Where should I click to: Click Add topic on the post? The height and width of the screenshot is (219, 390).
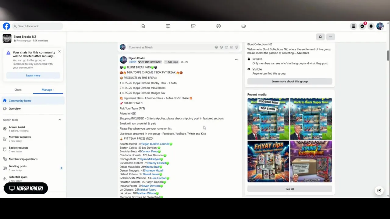pyautogui.click(x=172, y=62)
